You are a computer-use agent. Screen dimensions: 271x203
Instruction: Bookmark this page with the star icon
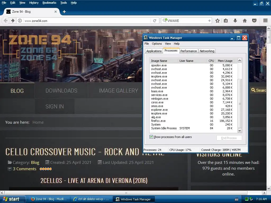(218, 21)
